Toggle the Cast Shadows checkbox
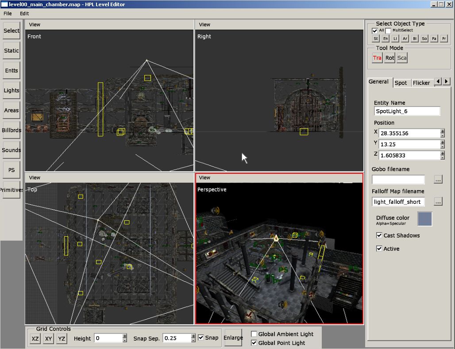This screenshot has height=349, width=455. point(379,236)
